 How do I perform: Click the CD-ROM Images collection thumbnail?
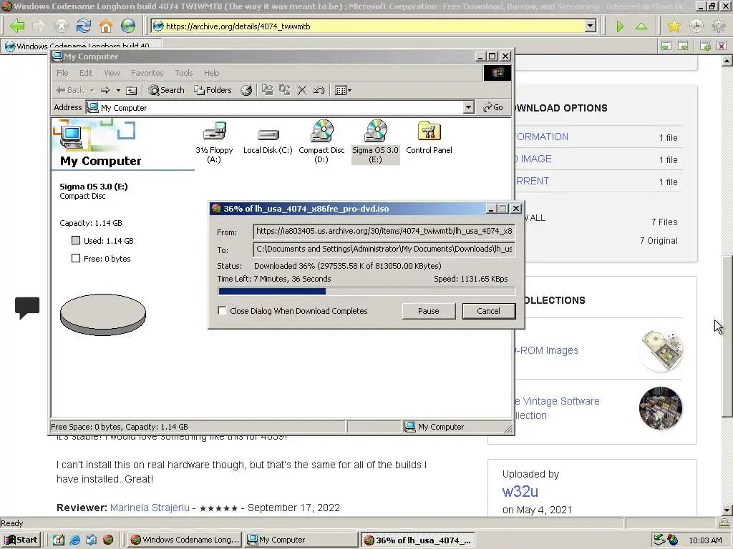point(661,350)
